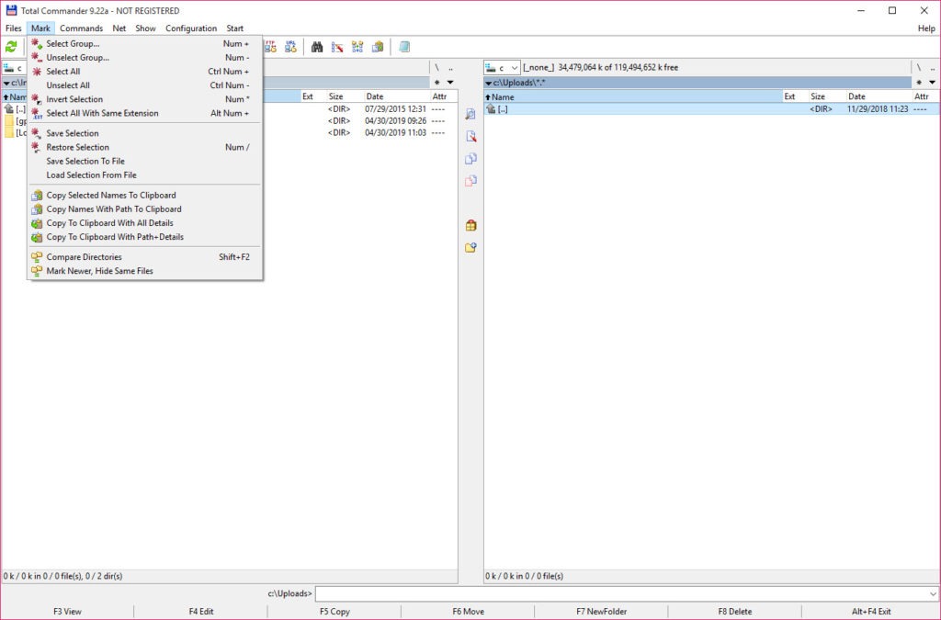Click the green Reread source refresh icon
The height and width of the screenshot is (620, 941).
pos(11,47)
